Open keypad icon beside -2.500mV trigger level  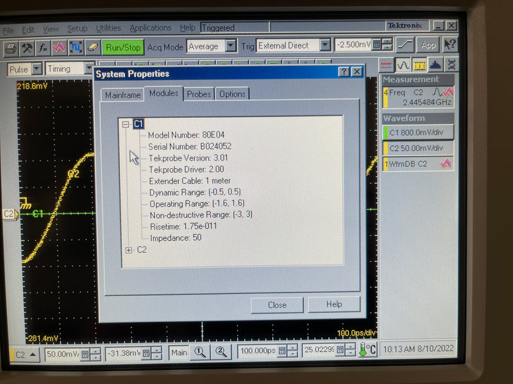pyautogui.click(x=376, y=44)
